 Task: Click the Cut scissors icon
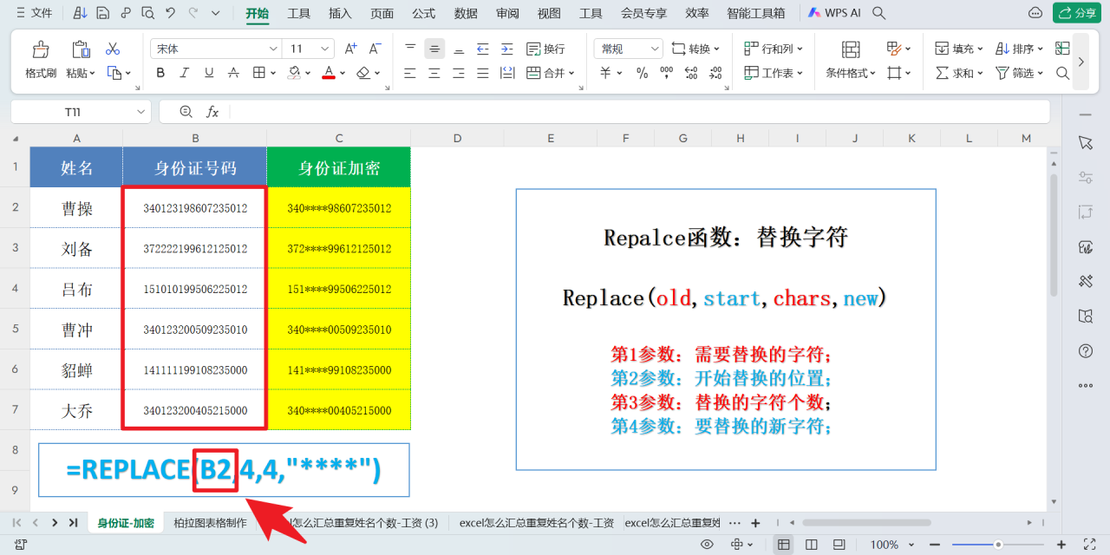point(113,49)
